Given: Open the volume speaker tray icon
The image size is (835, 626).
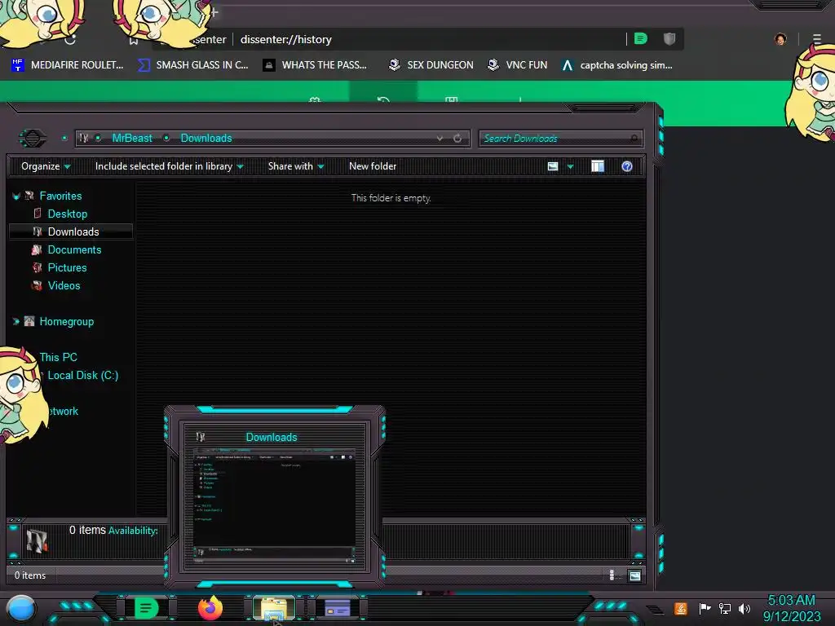Looking at the screenshot, I should (x=744, y=608).
